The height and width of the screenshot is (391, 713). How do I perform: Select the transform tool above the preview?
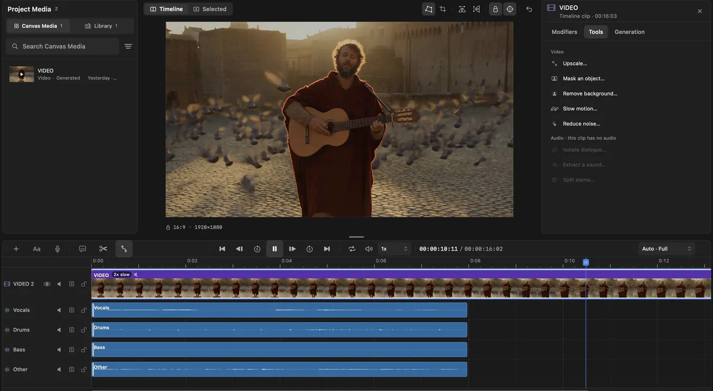click(429, 9)
